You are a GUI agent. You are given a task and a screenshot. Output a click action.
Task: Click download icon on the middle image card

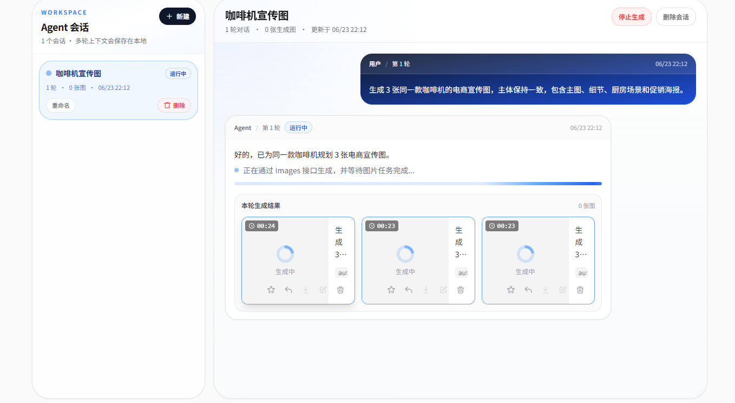(426, 290)
